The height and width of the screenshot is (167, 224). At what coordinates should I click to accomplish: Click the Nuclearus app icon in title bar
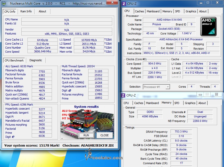[4, 3]
